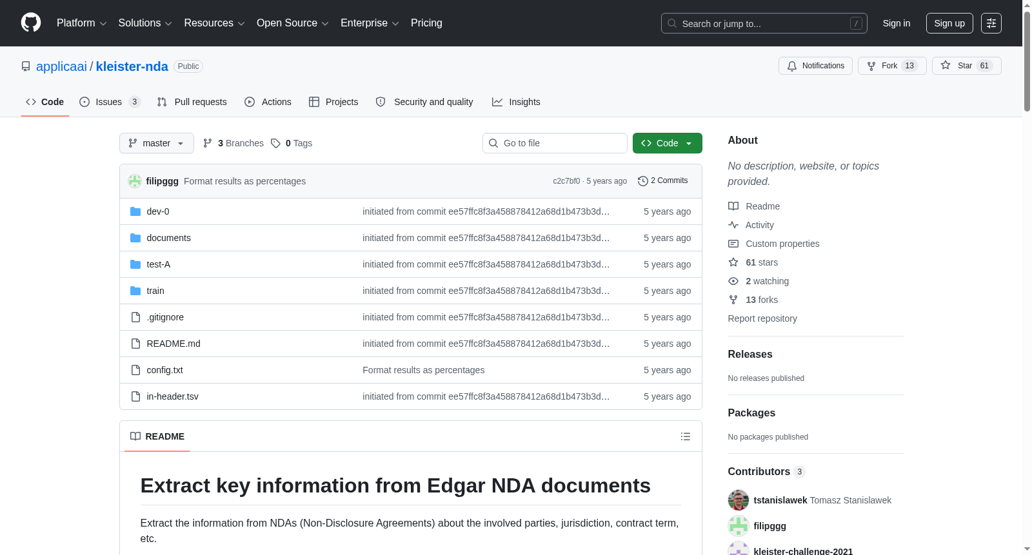Click the config.txt file icon
The height and width of the screenshot is (555, 1032).
pyautogui.click(x=135, y=370)
